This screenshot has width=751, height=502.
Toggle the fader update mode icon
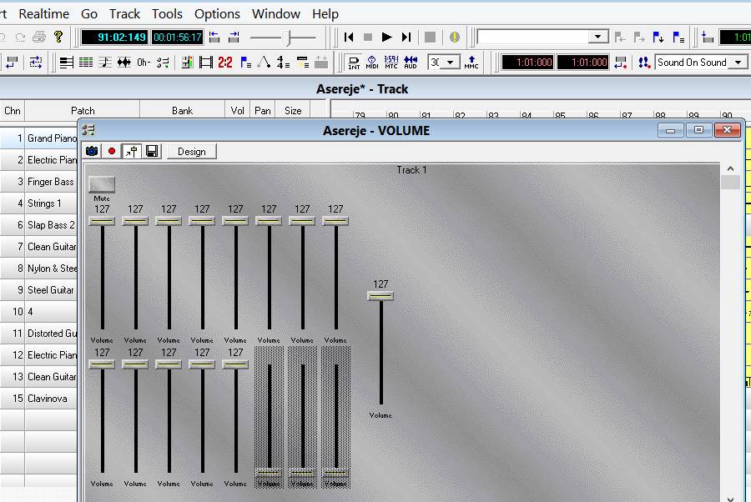(131, 151)
